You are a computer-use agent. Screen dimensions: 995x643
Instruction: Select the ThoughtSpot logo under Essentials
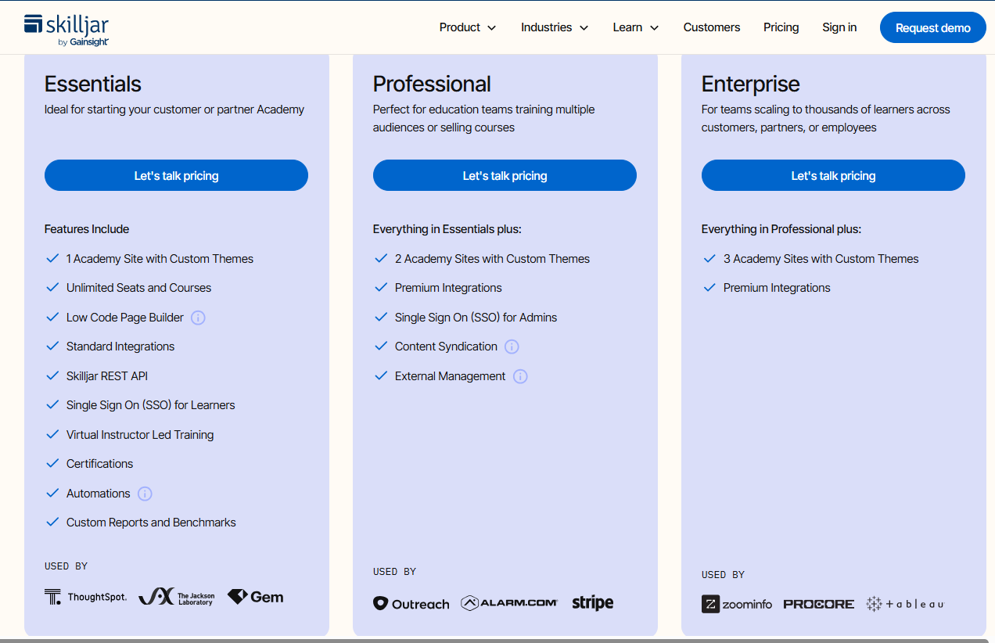(x=85, y=596)
